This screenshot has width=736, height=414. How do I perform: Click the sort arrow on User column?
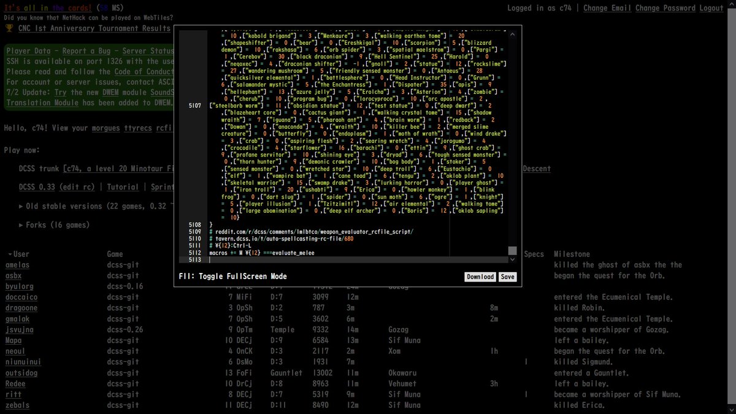pos(9,255)
